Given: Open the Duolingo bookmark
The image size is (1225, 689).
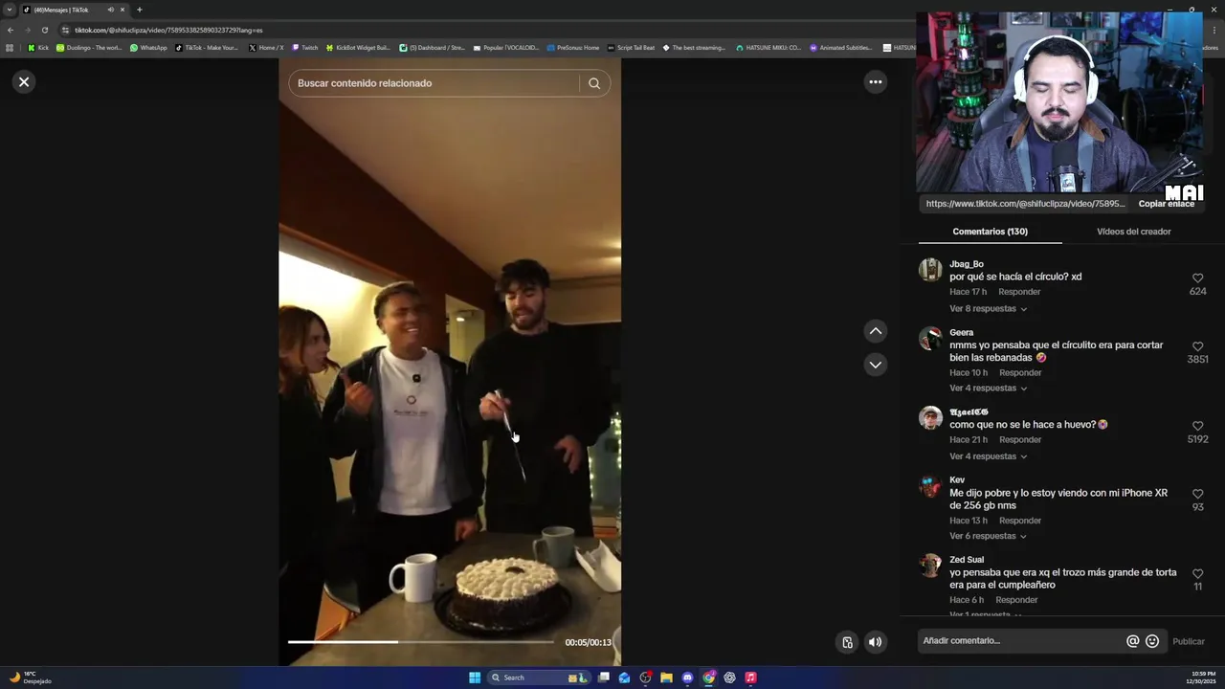Looking at the screenshot, I should tap(89, 48).
